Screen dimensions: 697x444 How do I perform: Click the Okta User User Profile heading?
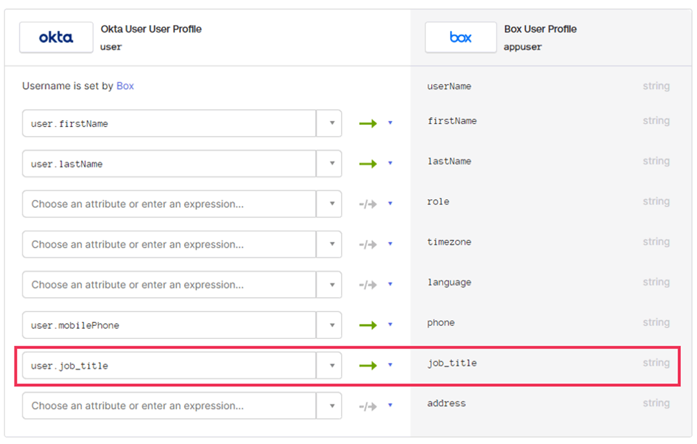pyautogui.click(x=151, y=29)
